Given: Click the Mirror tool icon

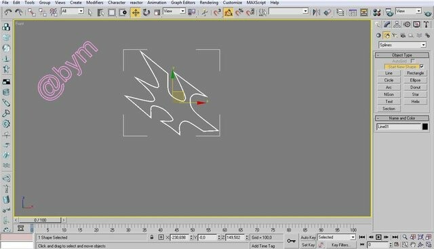Looking at the screenshot, I should tap(317, 12).
